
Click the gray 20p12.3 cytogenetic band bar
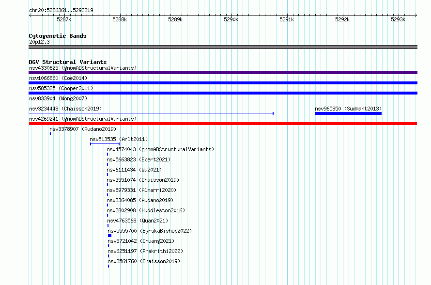[x=223, y=47]
